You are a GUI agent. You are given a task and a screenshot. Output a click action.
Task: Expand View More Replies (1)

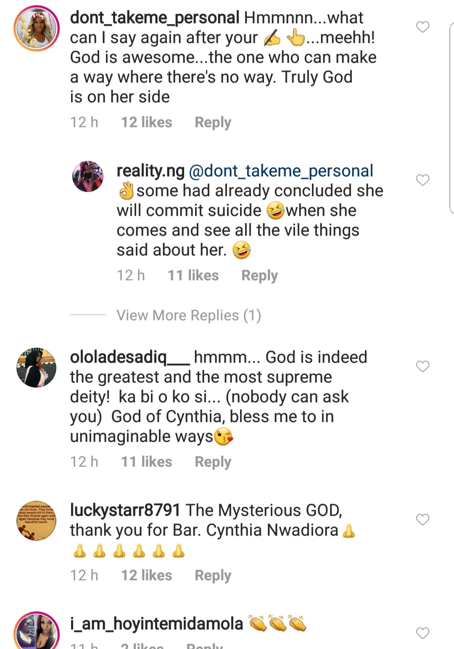(x=189, y=315)
